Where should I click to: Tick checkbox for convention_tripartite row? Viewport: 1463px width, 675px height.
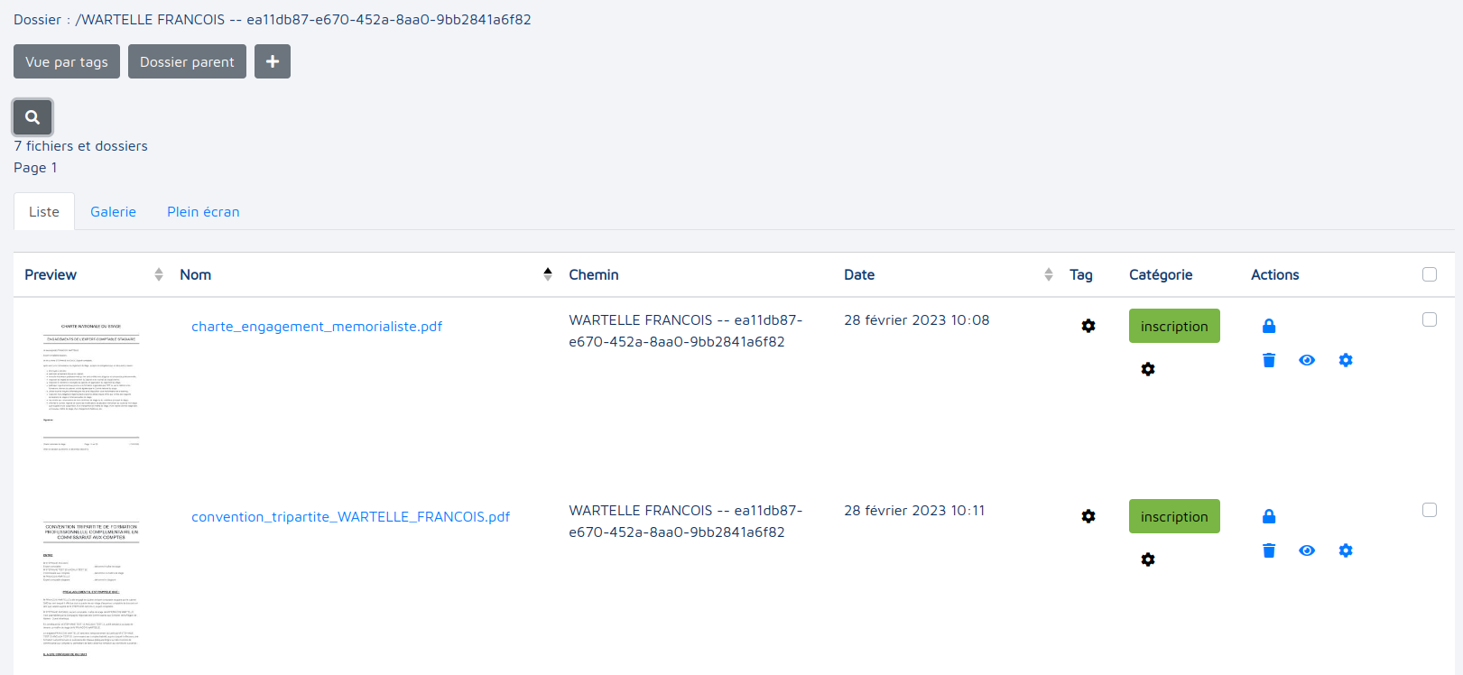[x=1429, y=510]
